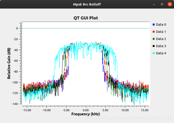This screenshot has width=174, height=123.
Task: Click the -40 dB gain tick label
Action: tap(15, 50)
